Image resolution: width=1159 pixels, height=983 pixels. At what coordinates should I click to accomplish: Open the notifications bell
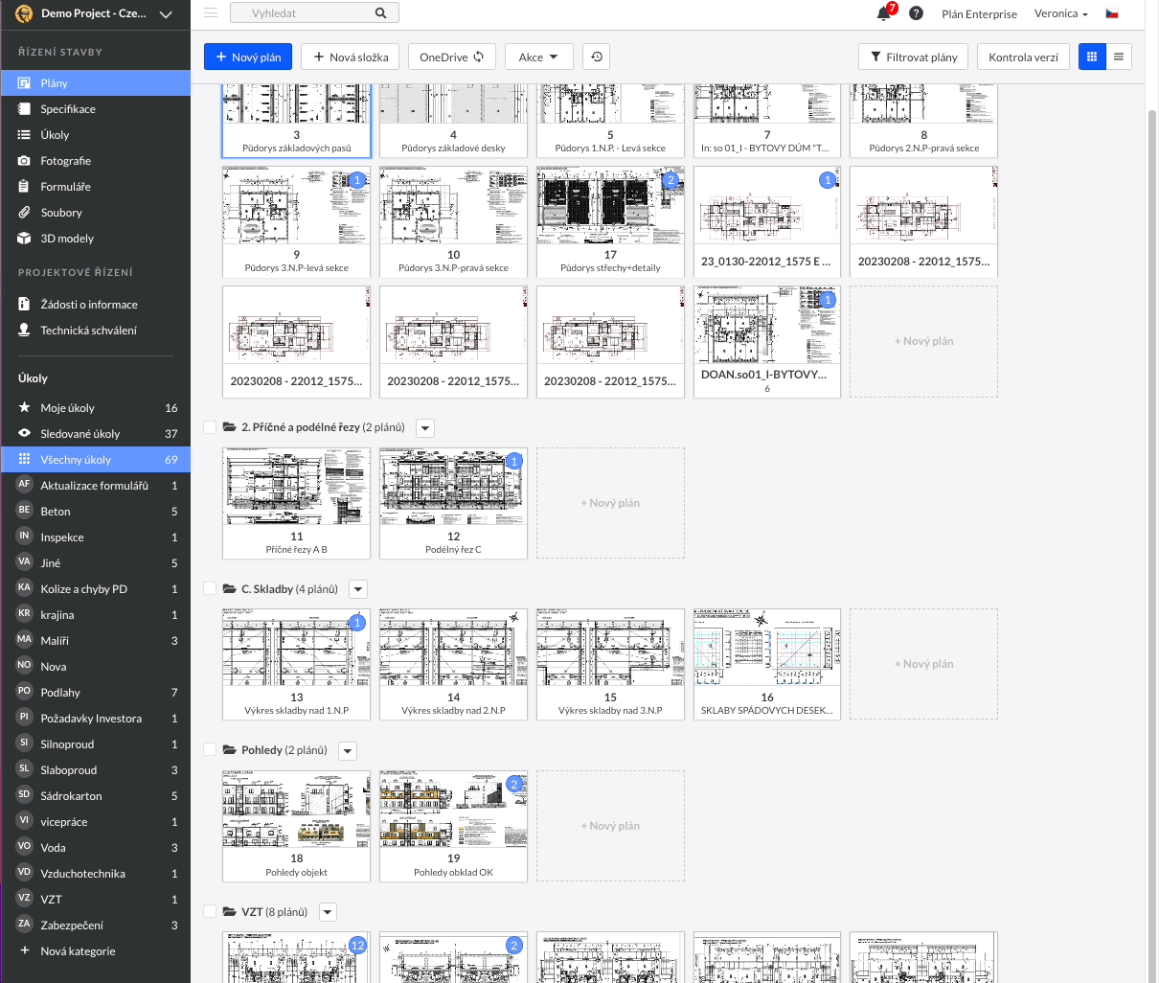tap(883, 13)
